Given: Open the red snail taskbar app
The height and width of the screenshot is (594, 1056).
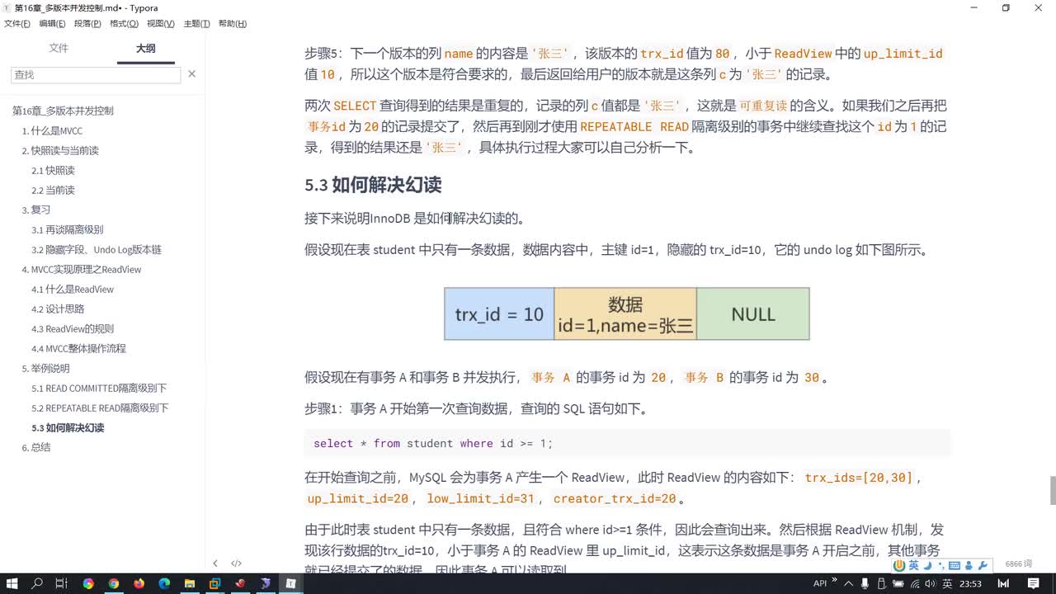Looking at the screenshot, I should click(240, 583).
